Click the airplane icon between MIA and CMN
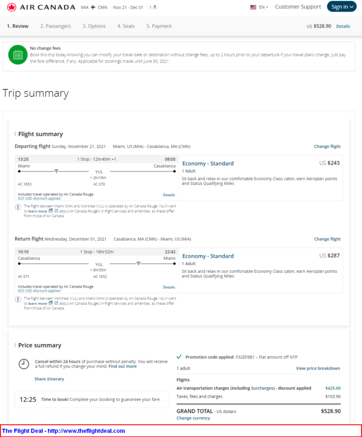Image resolution: width=362 pixels, height=437 pixels. point(93,7)
